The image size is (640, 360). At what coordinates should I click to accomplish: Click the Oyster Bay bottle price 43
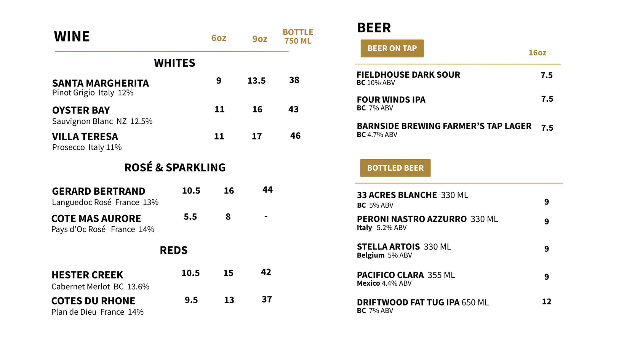(293, 109)
